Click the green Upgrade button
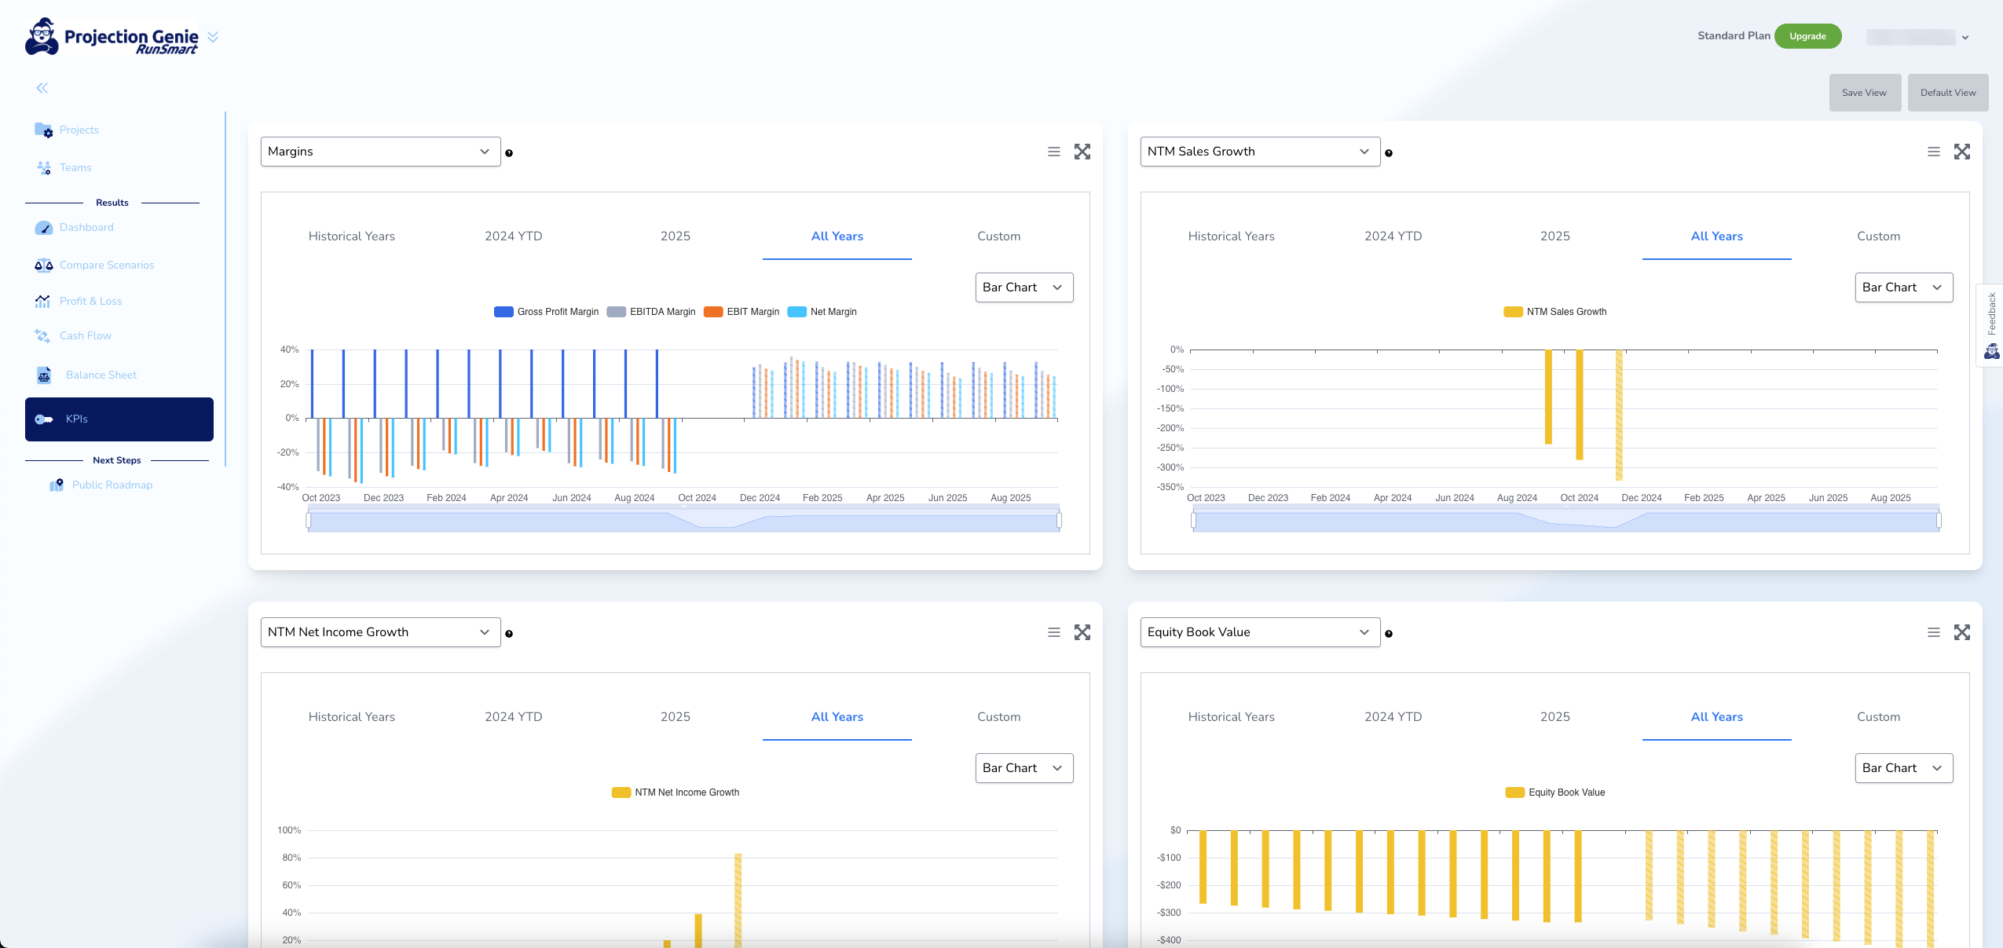Image resolution: width=2003 pixels, height=948 pixels. pyautogui.click(x=1807, y=36)
